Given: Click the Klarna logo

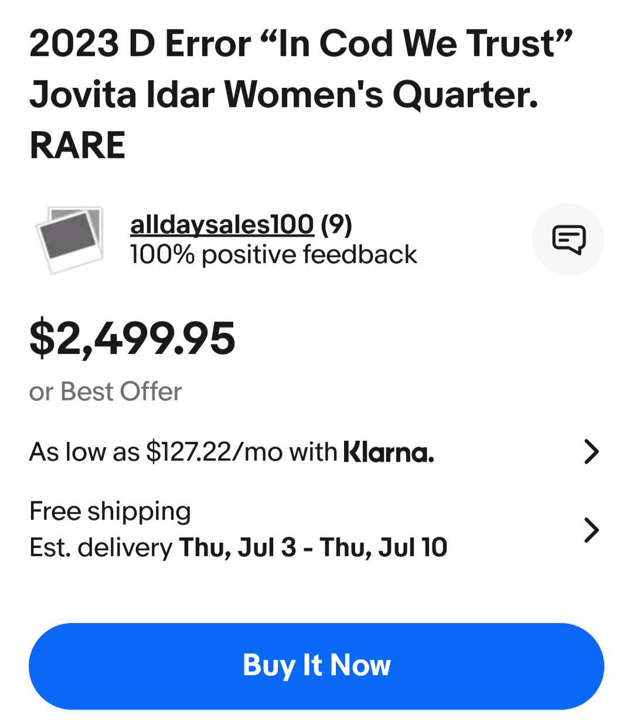Looking at the screenshot, I should 389,453.
